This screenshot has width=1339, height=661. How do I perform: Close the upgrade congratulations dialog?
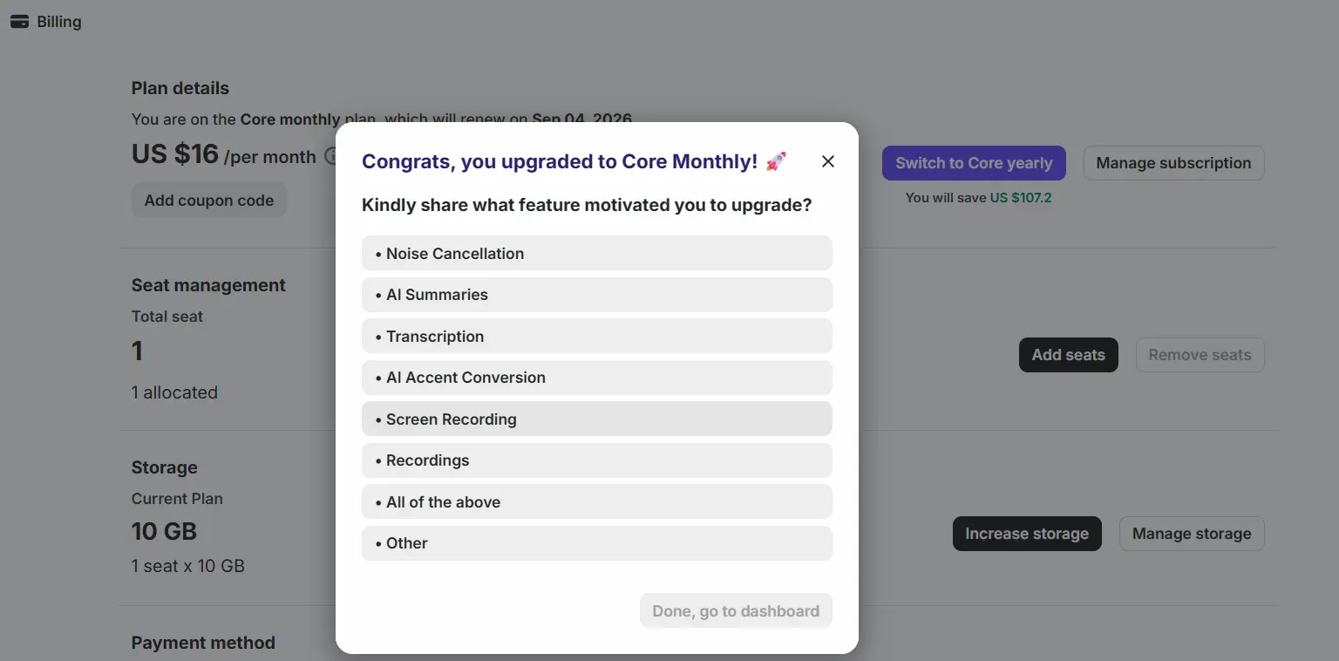(828, 161)
